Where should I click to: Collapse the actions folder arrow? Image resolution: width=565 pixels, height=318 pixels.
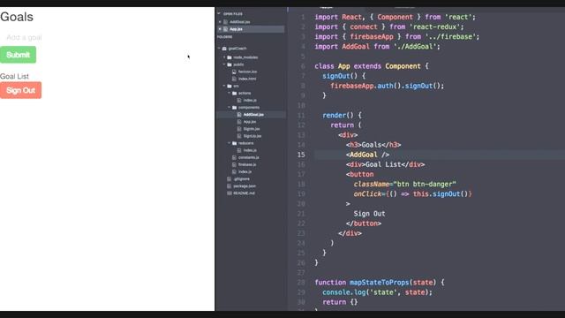pyautogui.click(x=230, y=93)
